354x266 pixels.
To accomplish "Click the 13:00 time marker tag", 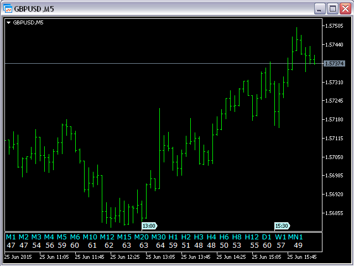I will click(149, 226).
